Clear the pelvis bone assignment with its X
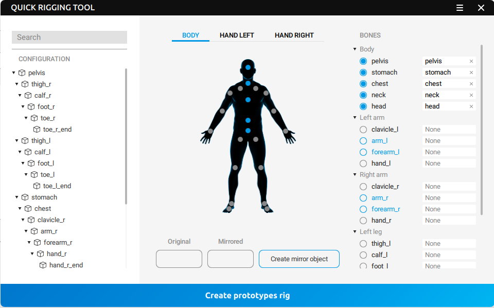The width and height of the screenshot is (494, 308). [x=471, y=61]
